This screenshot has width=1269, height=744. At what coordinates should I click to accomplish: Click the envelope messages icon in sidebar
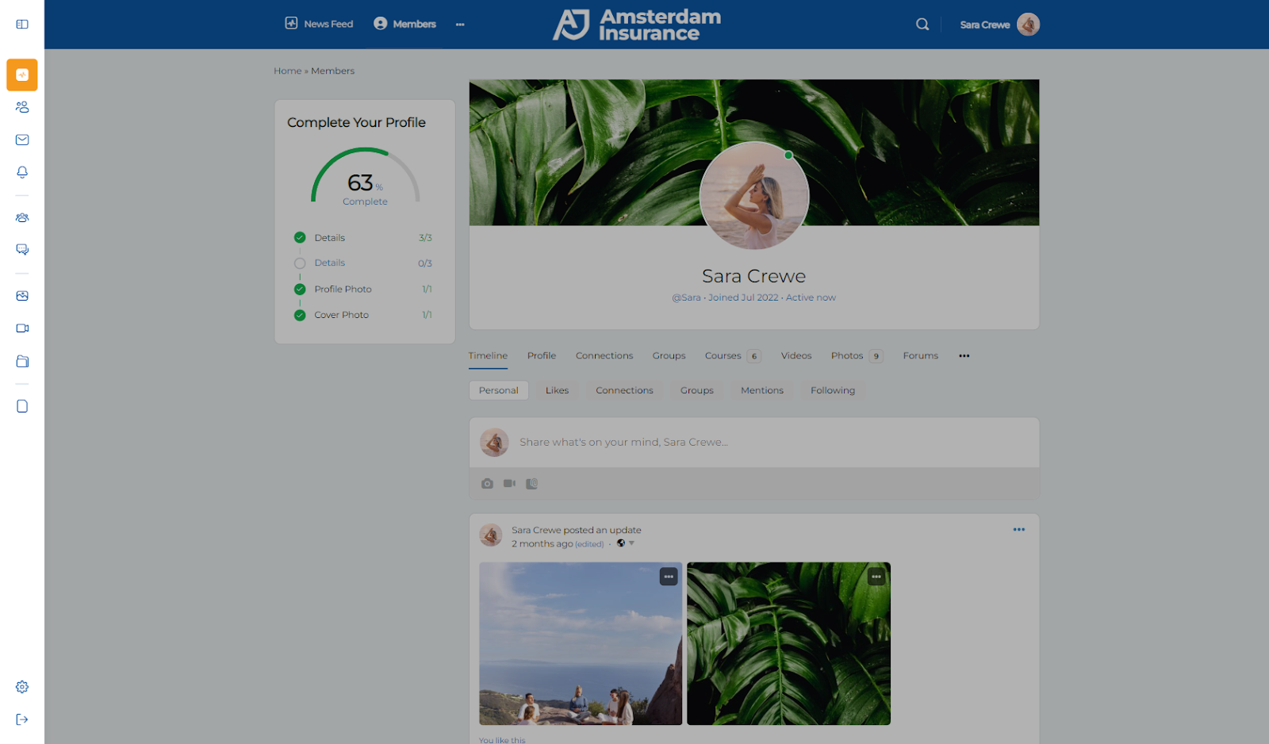[x=22, y=140]
